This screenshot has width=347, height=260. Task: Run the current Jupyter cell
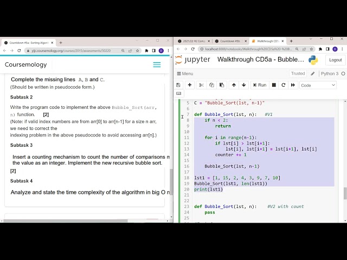(260, 85)
